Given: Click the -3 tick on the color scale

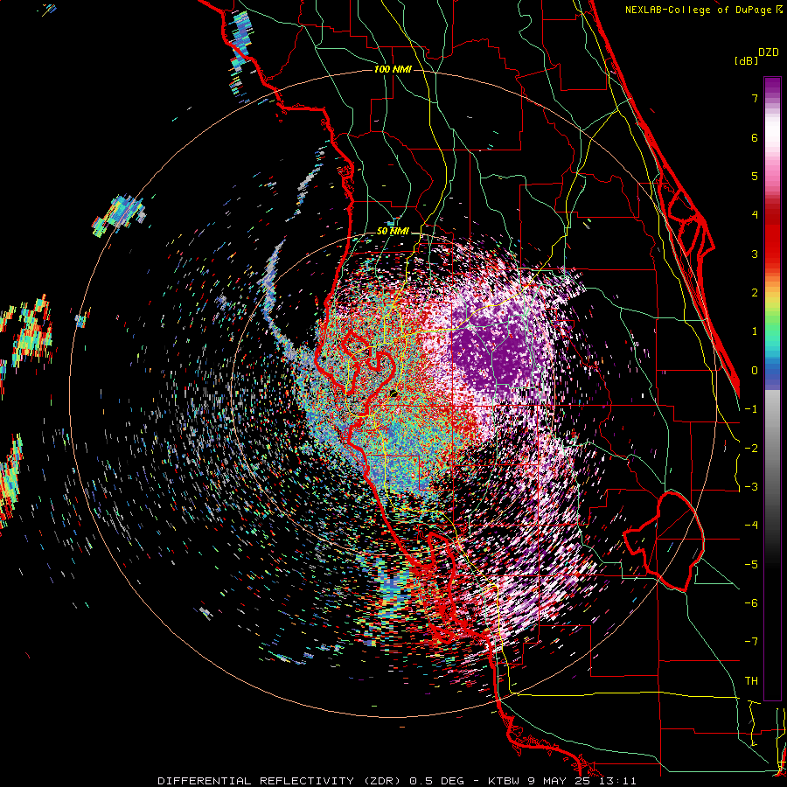Looking at the screenshot, I should pyautogui.click(x=751, y=487).
